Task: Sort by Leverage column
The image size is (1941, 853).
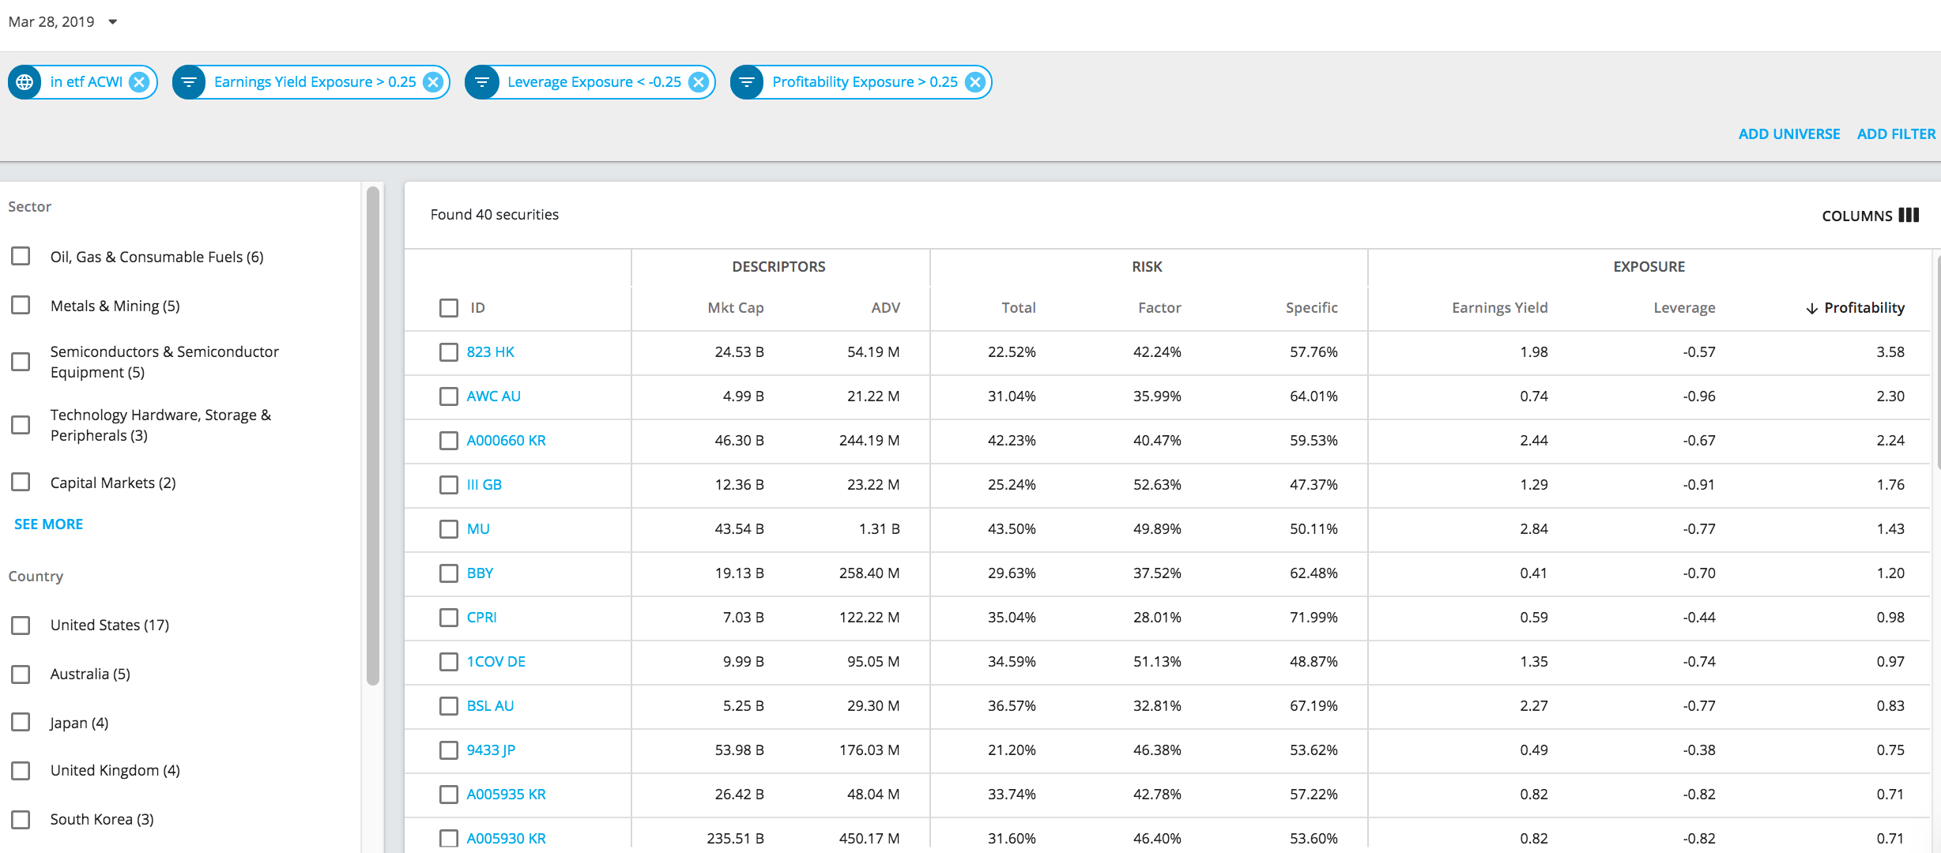Action: (x=1684, y=308)
